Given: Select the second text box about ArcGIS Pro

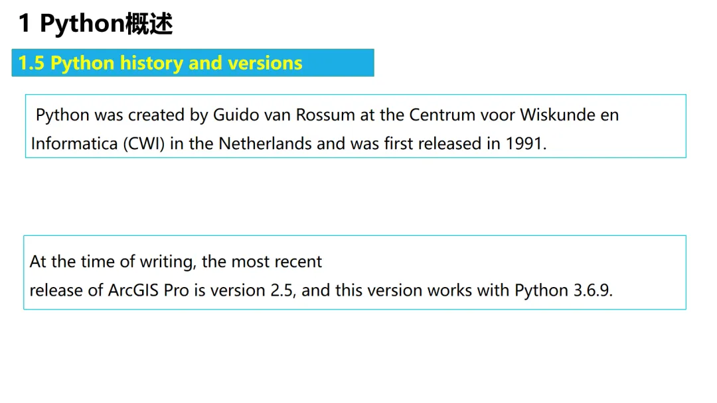Looking at the screenshot, I should click(355, 272).
